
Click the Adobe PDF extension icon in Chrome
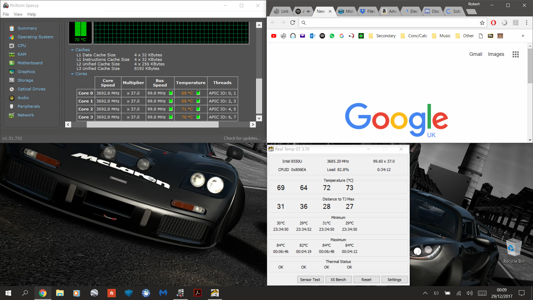click(516, 23)
